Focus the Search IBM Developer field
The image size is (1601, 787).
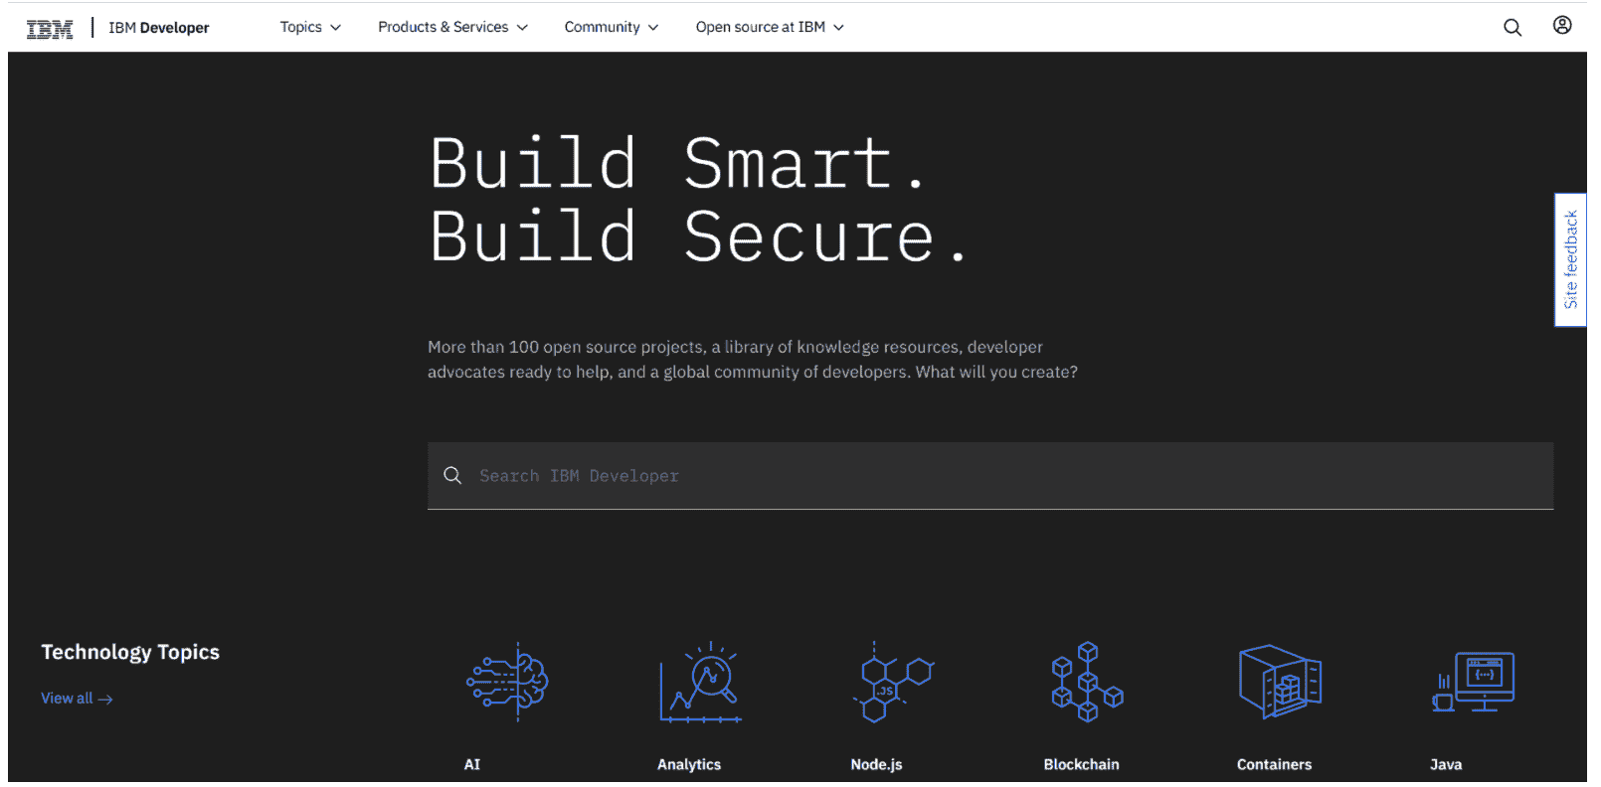(994, 476)
